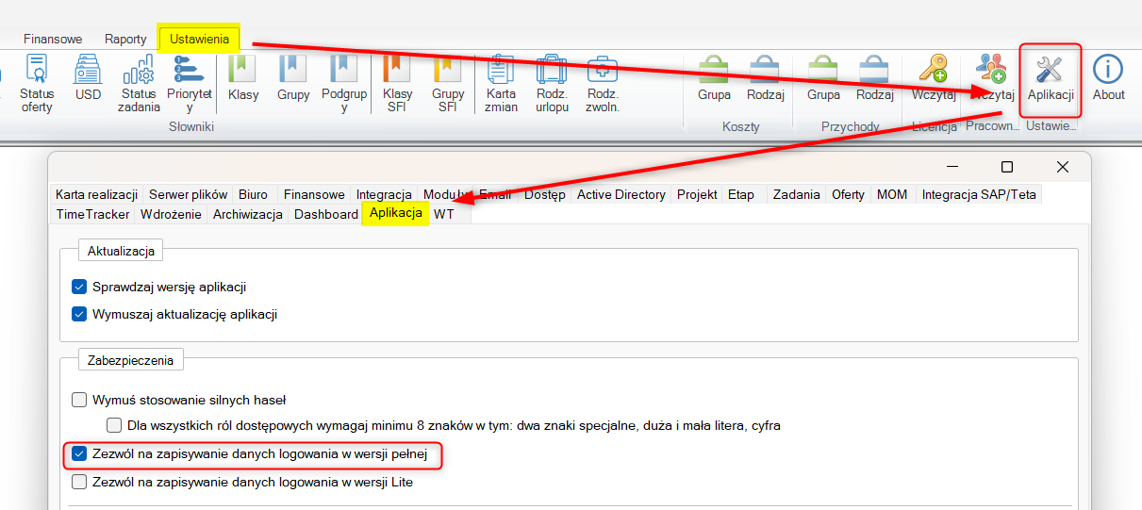Enable Wymuś stosowanie silnych haseł
This screenshot has height=510, width=1142.
[79, 400]
